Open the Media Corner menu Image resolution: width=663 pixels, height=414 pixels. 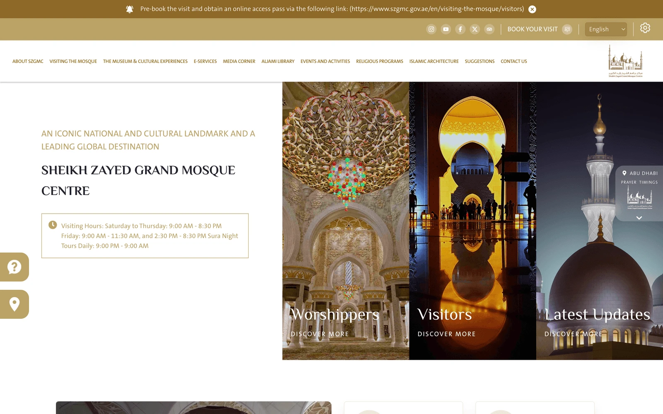pyautogui.click(x=239, y=61)
